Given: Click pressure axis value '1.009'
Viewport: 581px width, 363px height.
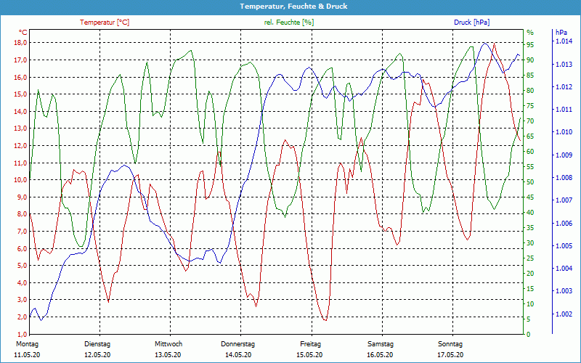Looking at the screenshot, I should (564, 155).
